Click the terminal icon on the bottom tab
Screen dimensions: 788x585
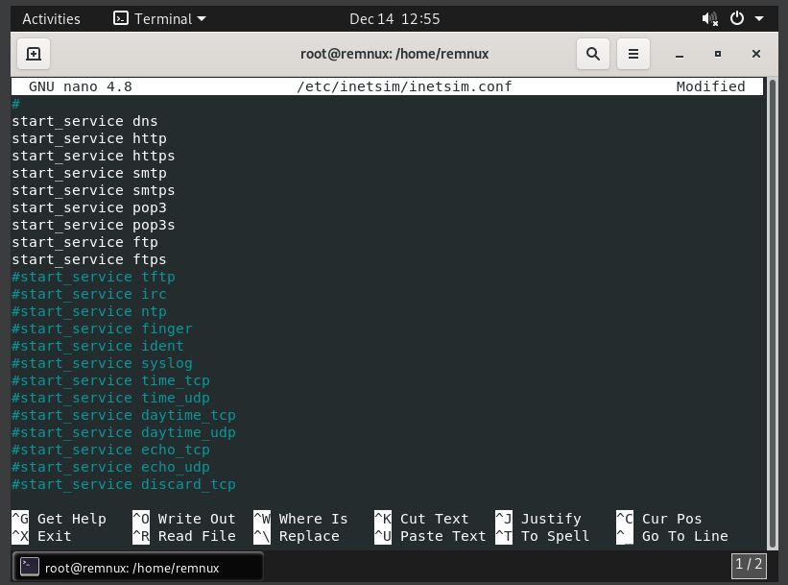29,566
